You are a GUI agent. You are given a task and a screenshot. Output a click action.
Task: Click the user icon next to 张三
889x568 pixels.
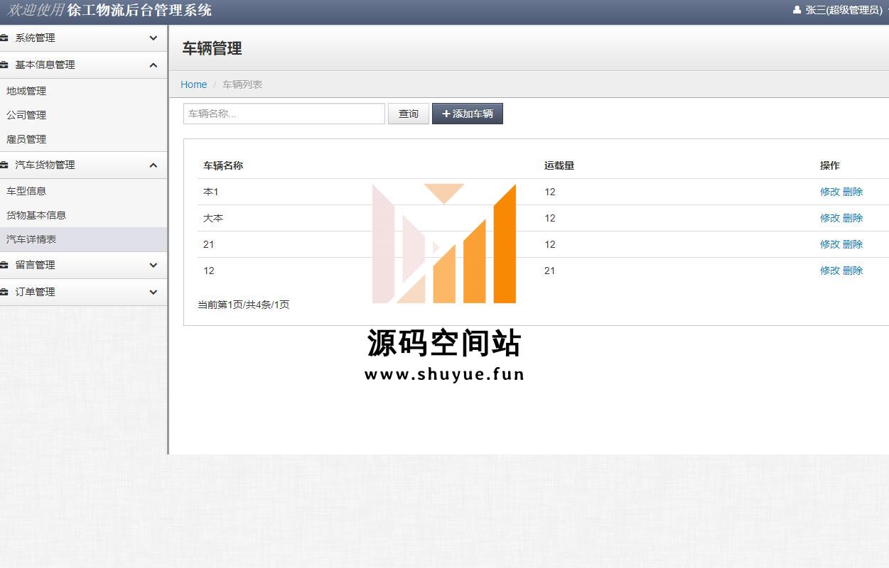[x=797, y=10]
